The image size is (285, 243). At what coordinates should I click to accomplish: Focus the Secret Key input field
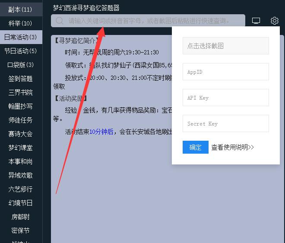(x=225, y=123)
